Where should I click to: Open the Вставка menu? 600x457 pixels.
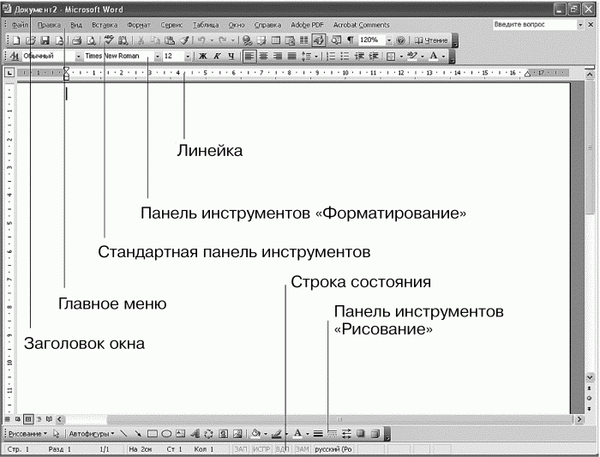point(105,25)
